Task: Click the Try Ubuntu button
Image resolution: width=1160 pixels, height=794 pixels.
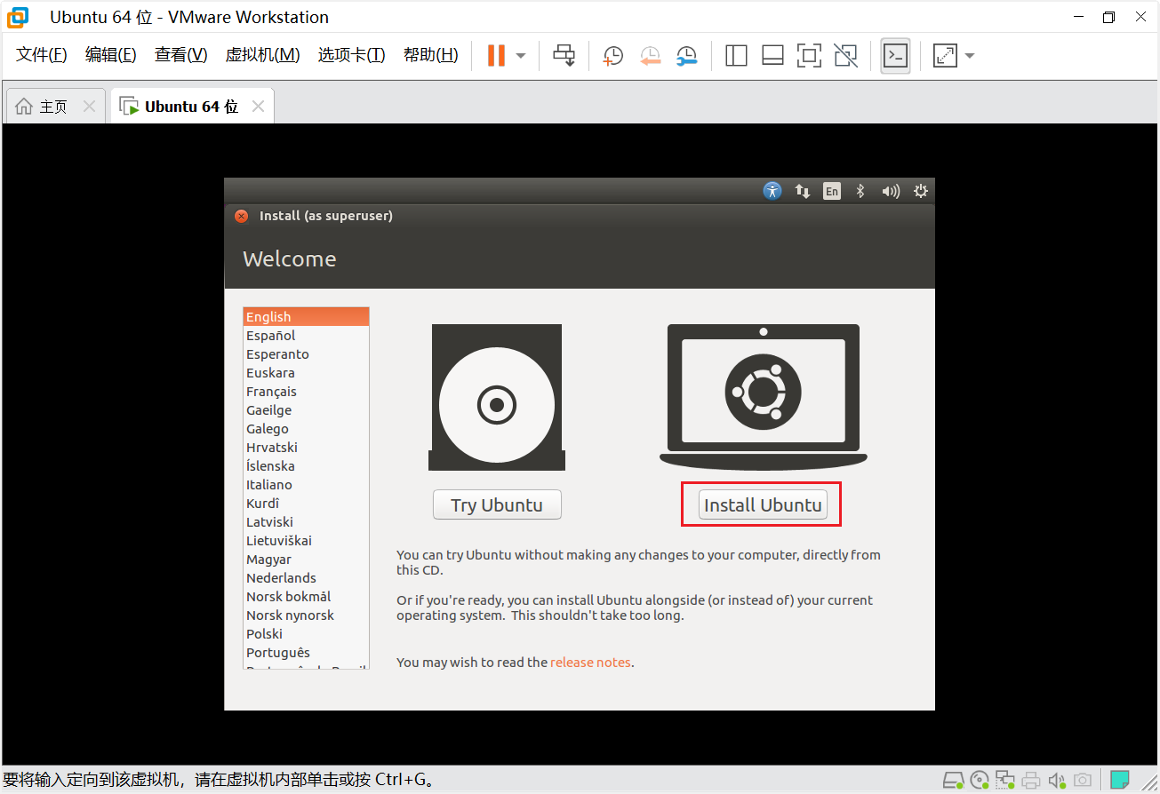Action: click(497, 504)
